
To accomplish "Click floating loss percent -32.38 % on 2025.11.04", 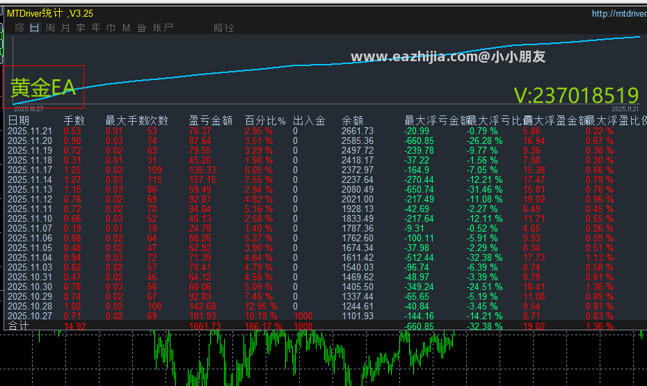I will [x=484, y=258].
